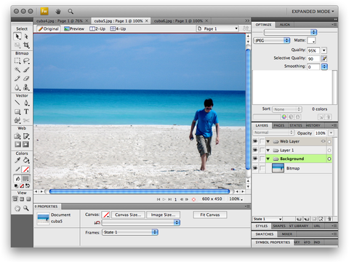Open the JPEG export format dropdown
The width and height of the screenshot is (349, 262).
(x=272, y=40)
